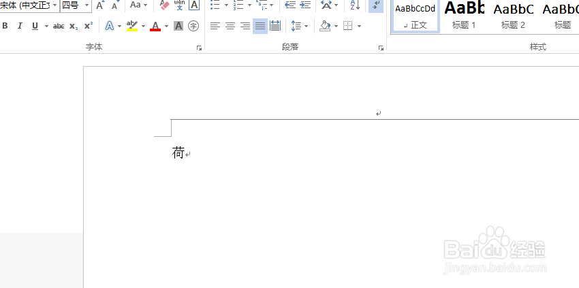
Task: Apply a multilevel list
Action: (262, 5)
